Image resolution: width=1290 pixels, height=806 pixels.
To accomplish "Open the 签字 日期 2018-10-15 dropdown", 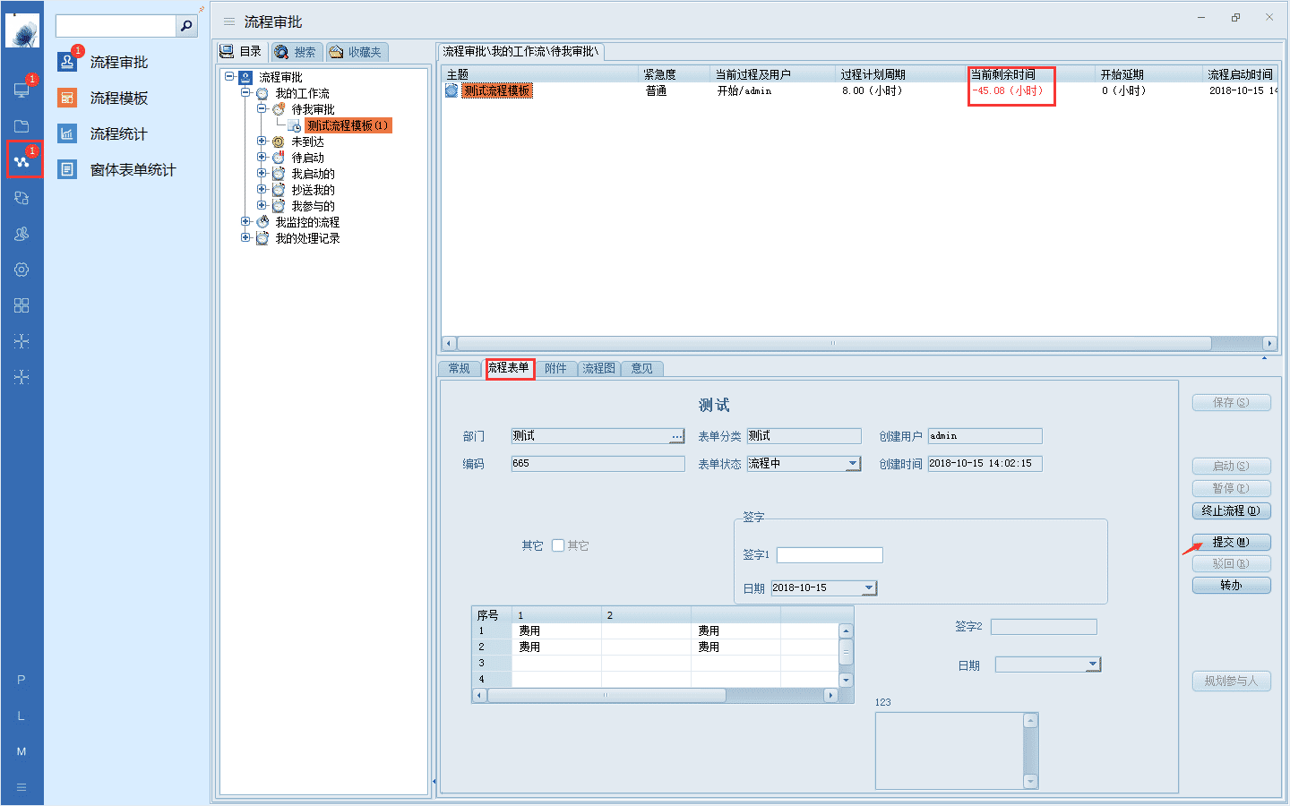I will pos(869,588).
